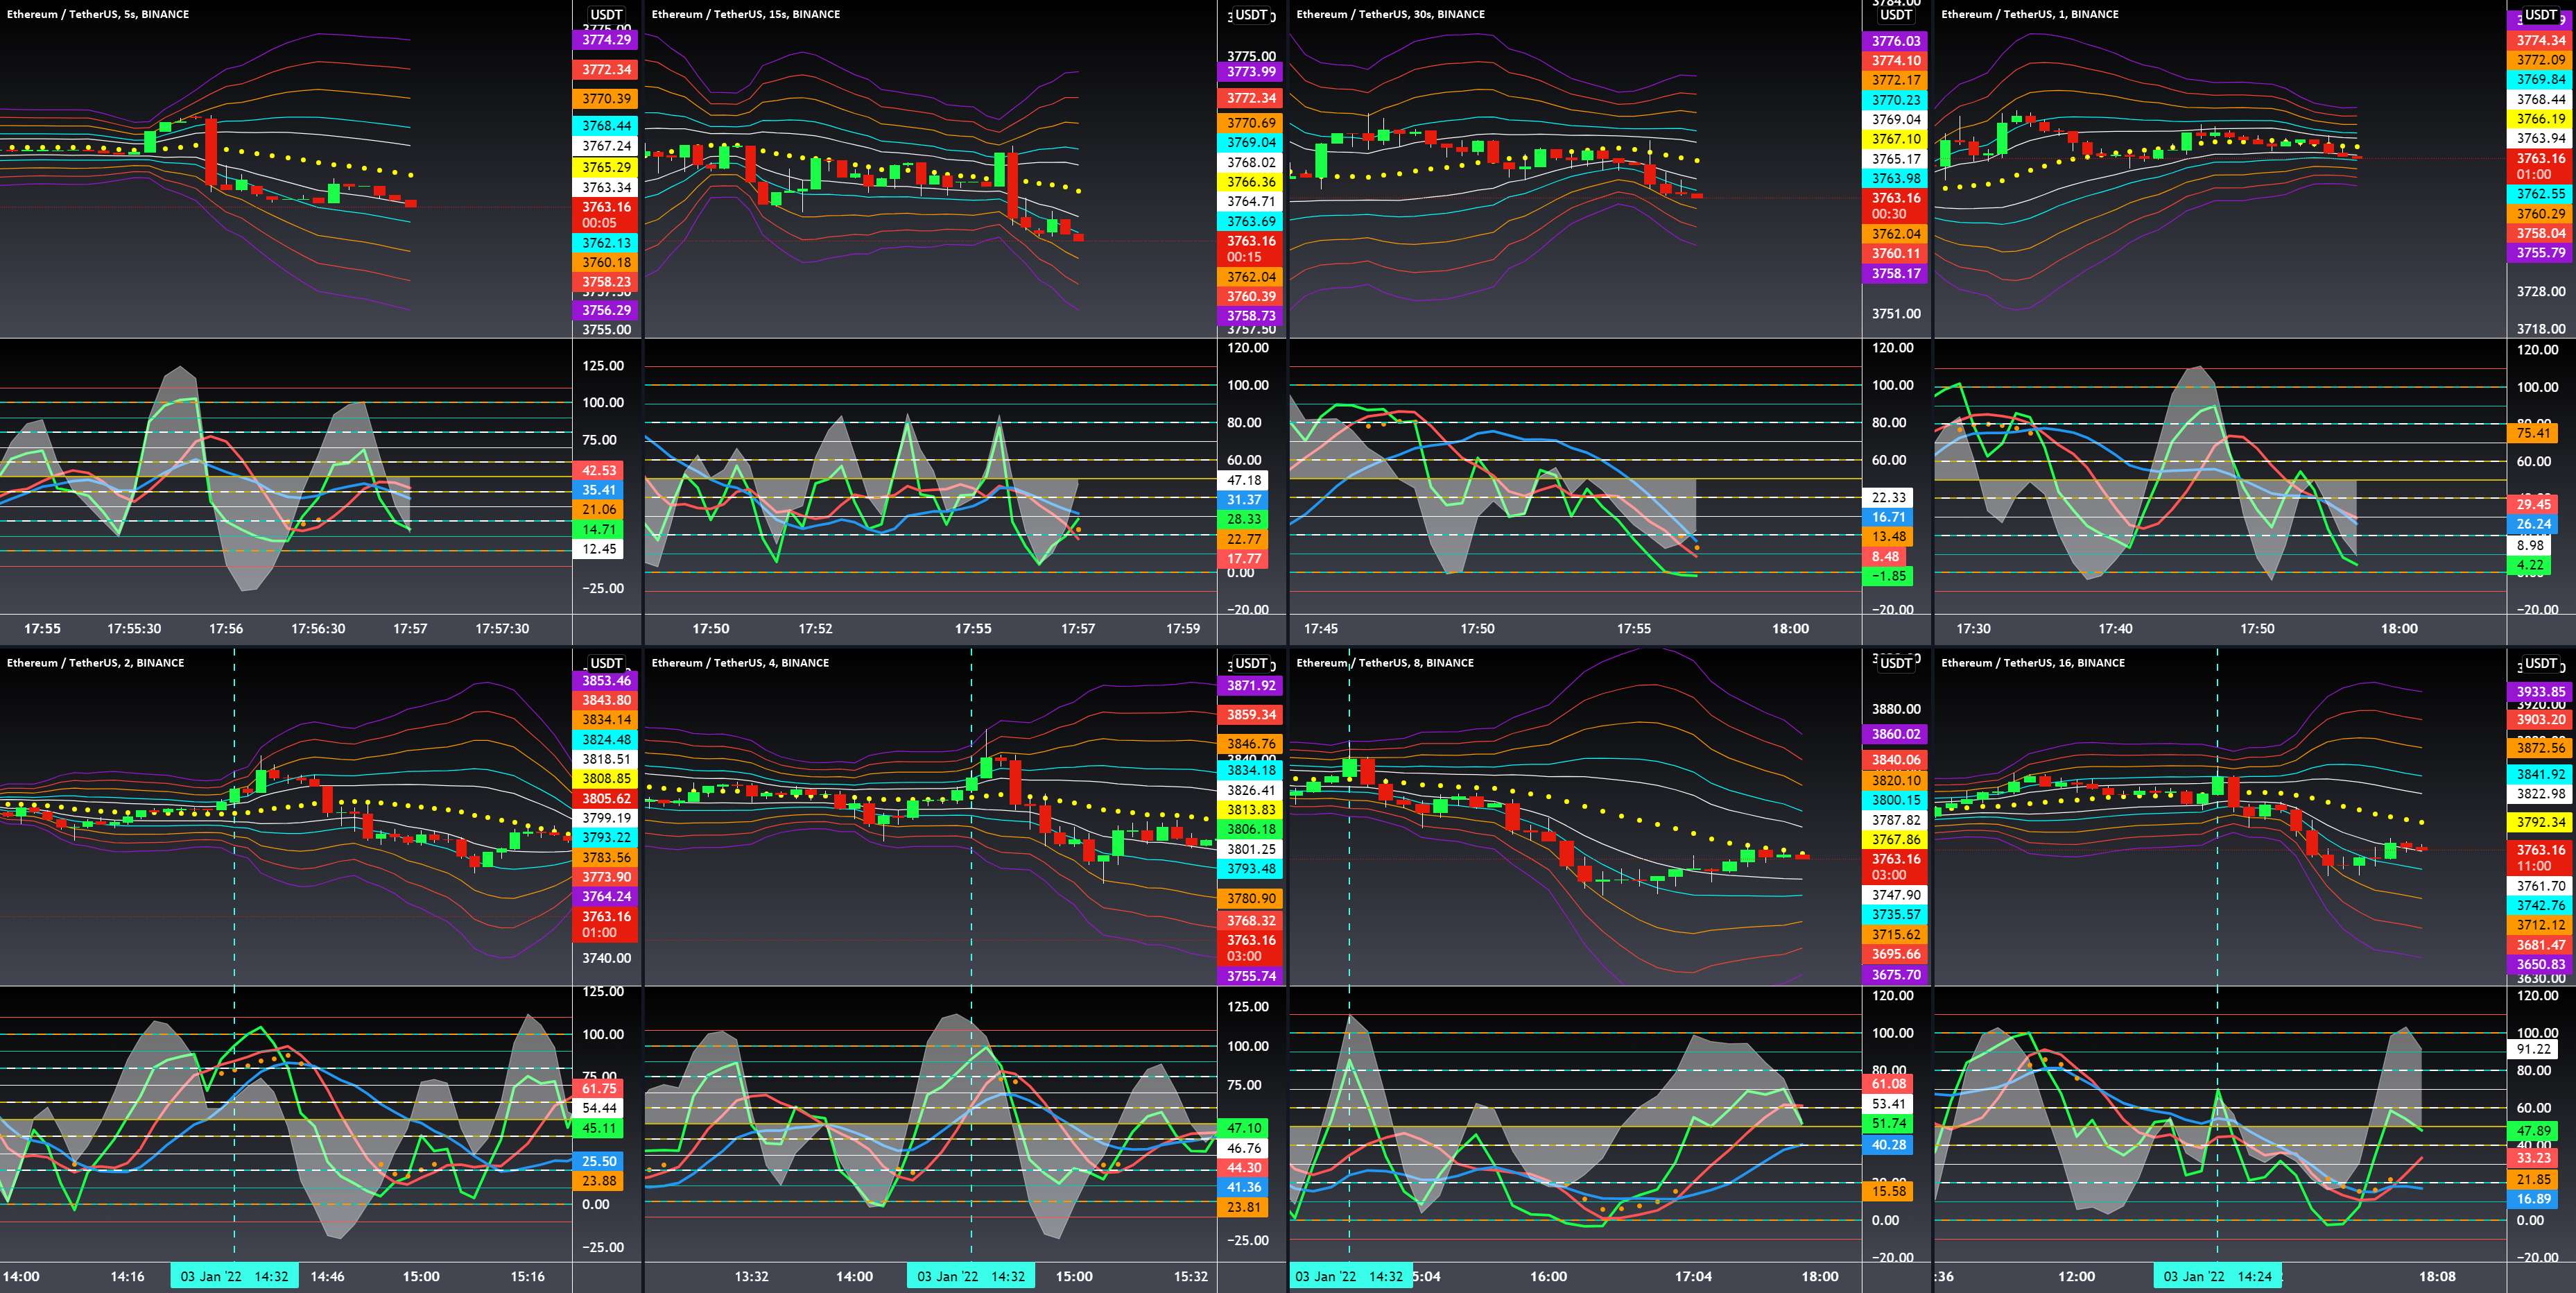
Task: Select the '03 Jan '22 14:24' date marker on the 16-minute chart
Action: pyautogui.click(x=2217, y=1276)
